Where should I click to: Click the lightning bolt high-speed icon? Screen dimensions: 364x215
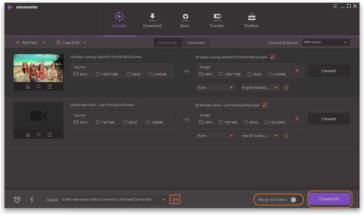pyautogui.click(x=32, y=200)
